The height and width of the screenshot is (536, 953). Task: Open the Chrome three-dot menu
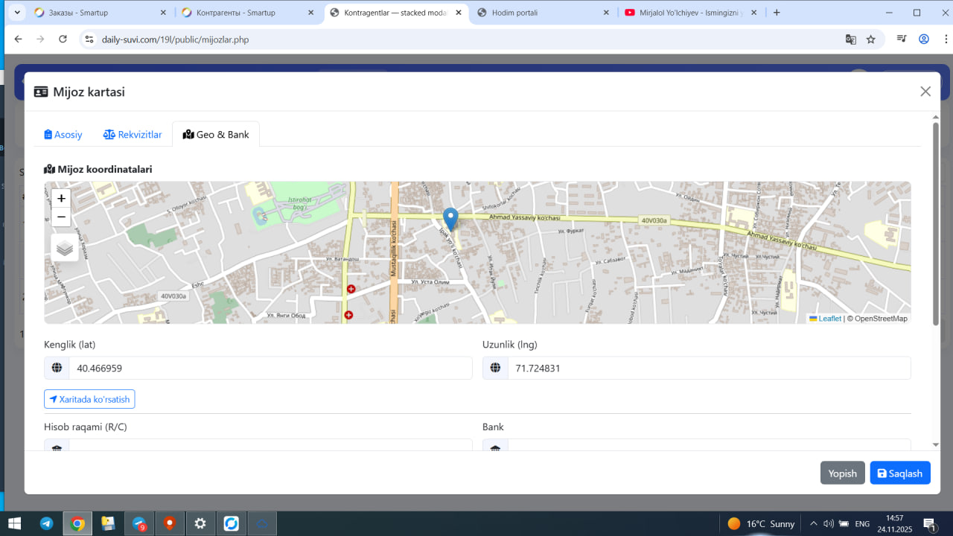click(946, 39)
